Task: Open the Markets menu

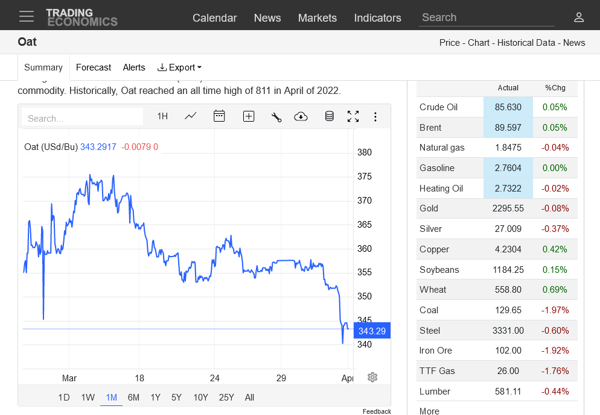Action: point(318,18)
